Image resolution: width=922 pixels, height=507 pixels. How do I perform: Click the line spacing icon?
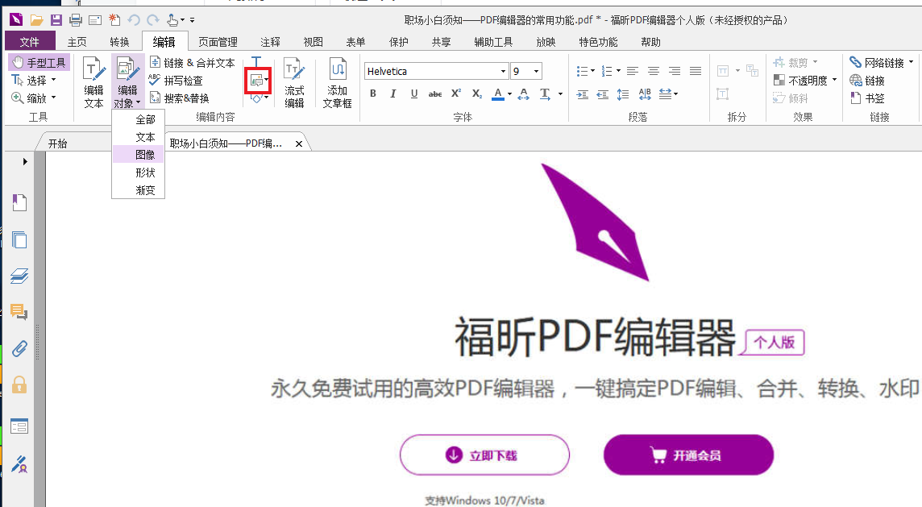623,94
